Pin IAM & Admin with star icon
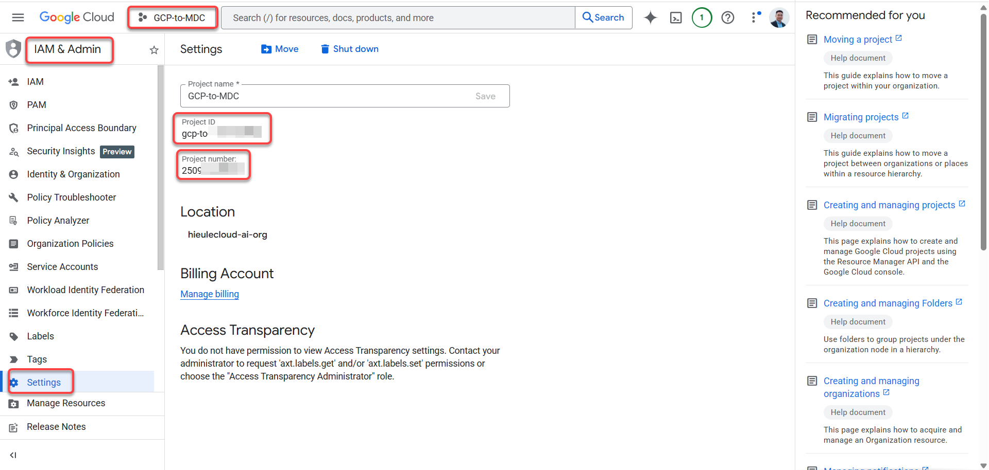This screenshot has width=989, height=470. coord(154,50)
